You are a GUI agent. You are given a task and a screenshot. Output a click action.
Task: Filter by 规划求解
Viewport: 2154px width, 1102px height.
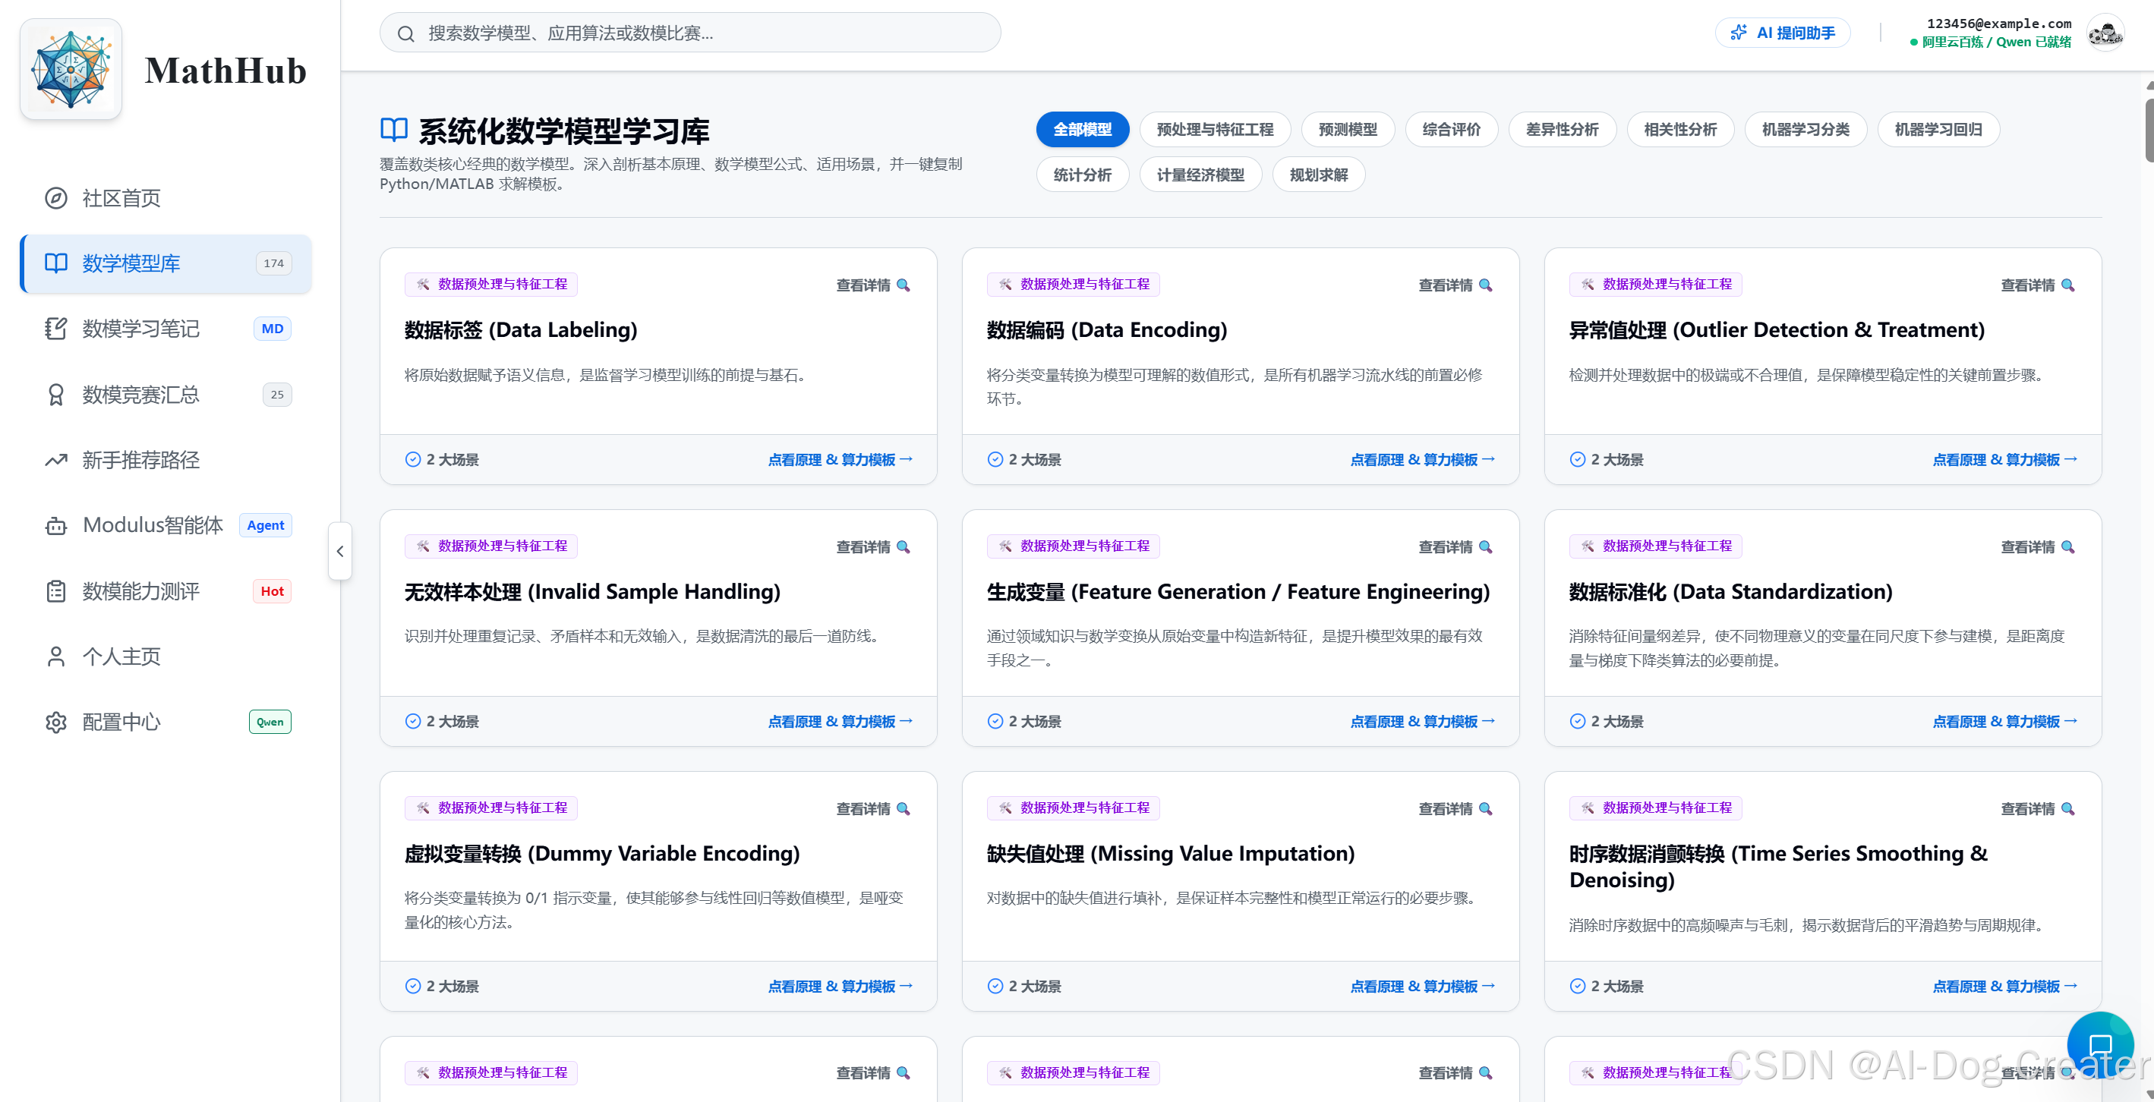click(1319, 175)
